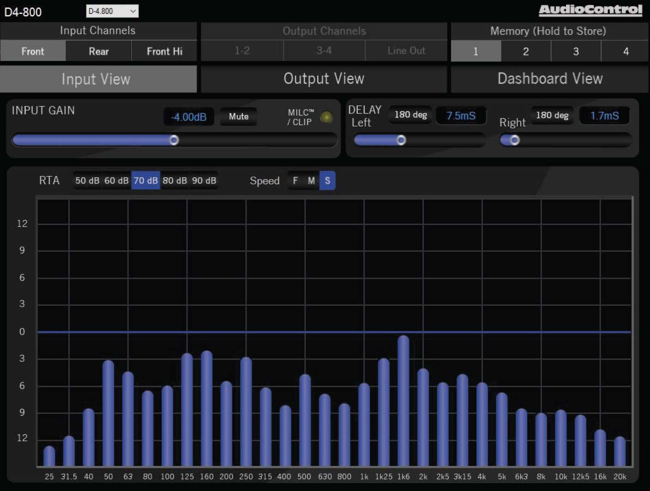Select the Front Hi input channel
The width and height of the screenshot is (650, 491).
(x=164, y=51)
